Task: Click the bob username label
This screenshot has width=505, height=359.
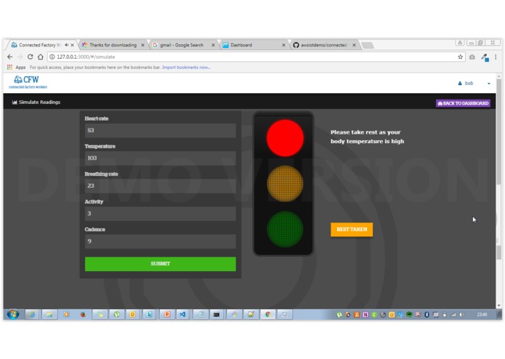Action: 469,84
